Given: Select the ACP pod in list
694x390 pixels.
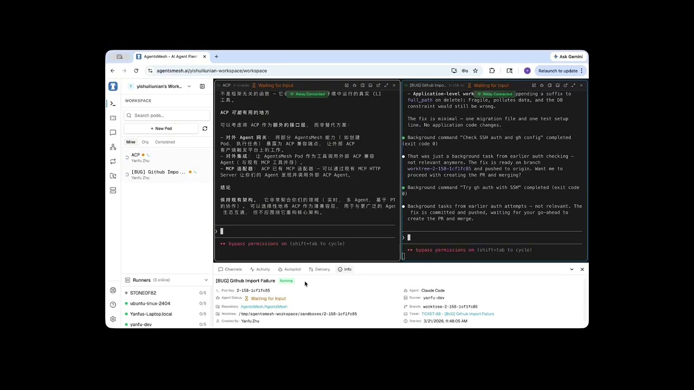Looking at the screenshot, I should (x=165, y=158).
